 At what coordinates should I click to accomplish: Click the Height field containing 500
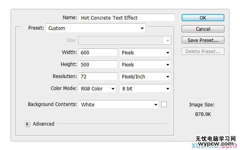(x=98, y=64)
